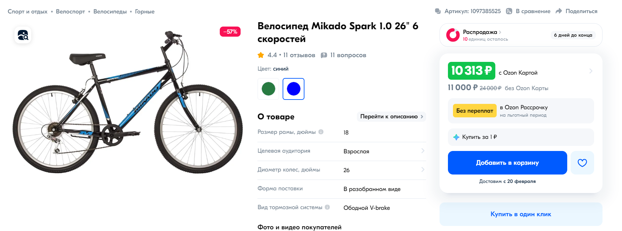
Task: Show frame size info tooltip icon
Action: (321, 132)
